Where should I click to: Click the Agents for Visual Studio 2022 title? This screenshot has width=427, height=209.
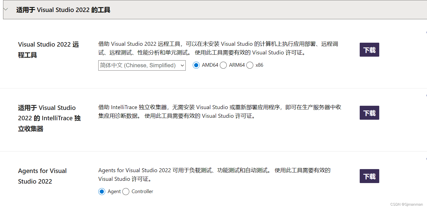(42, 176)
